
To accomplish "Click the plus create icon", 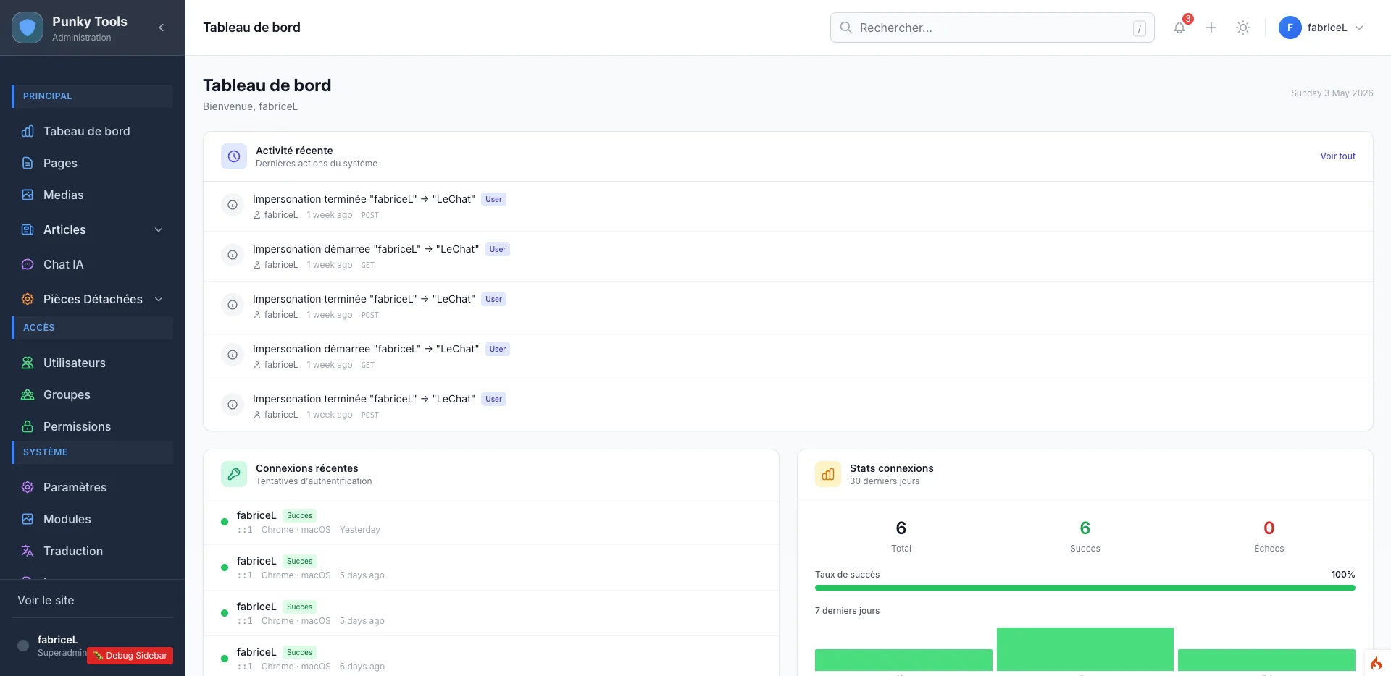I will (x=1211, y=28).
